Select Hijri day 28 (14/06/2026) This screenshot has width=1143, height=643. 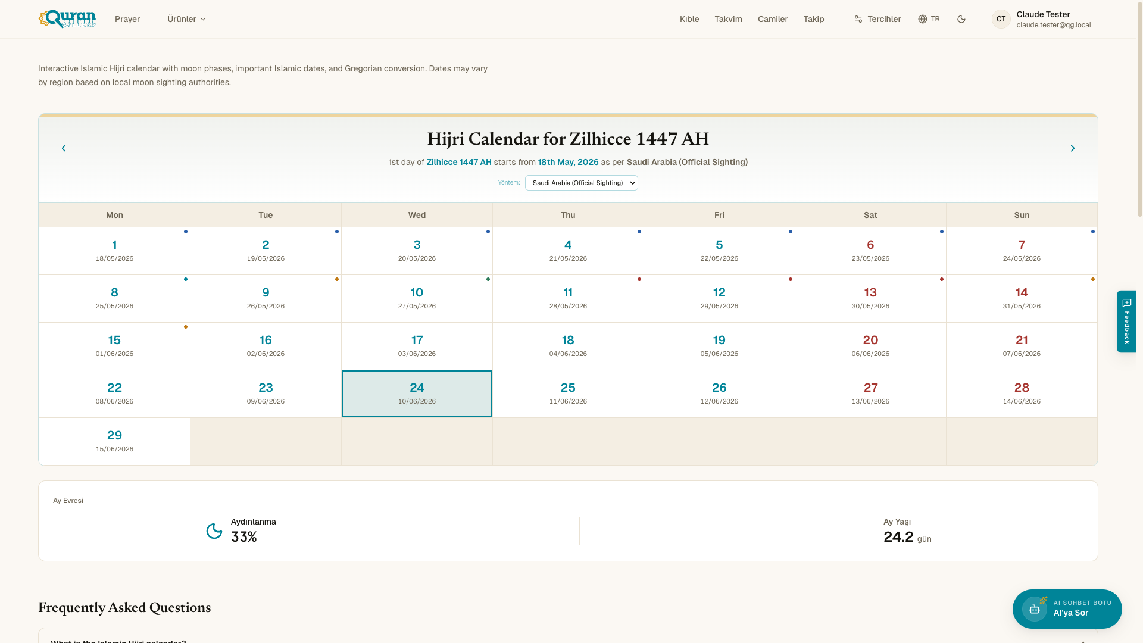click(x=1022, y=394)
